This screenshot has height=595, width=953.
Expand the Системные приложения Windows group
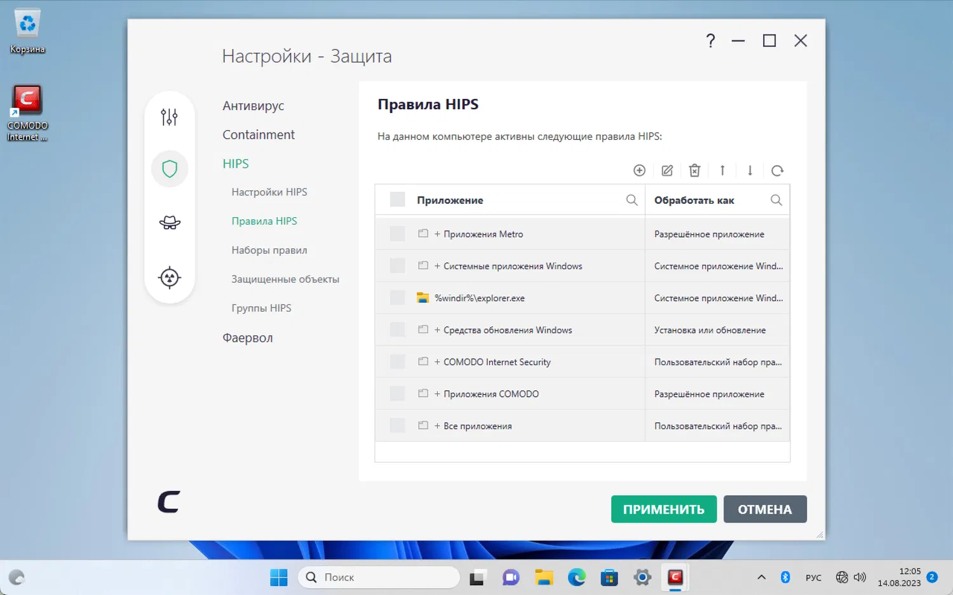pyautogui.click(x=437, y=266)
